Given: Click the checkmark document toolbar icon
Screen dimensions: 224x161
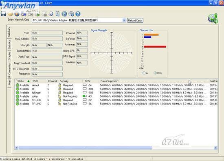Looking at the screenshot, I should [x=51, y=14].
